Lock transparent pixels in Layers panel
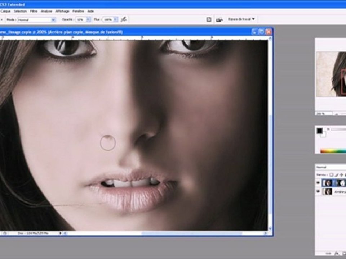Viewport: 346px width, 259px height. click(x=331, y=175)
